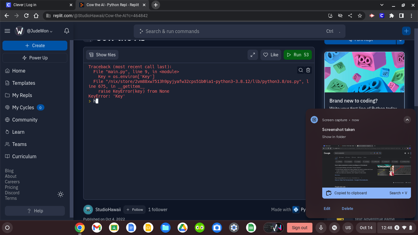418x235 pixels.
Task: Click the Help button
Action: (x=35, y=211)
